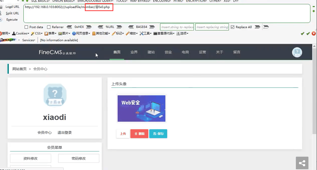Click the left arrow beside %URL

(x=100, y=27)
